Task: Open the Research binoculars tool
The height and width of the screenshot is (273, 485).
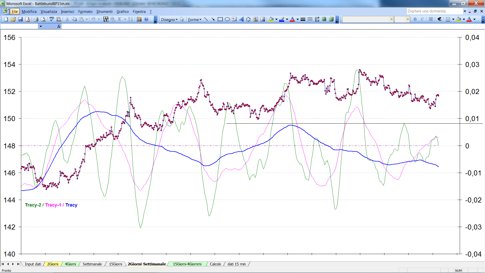Action: pos(59,19)
